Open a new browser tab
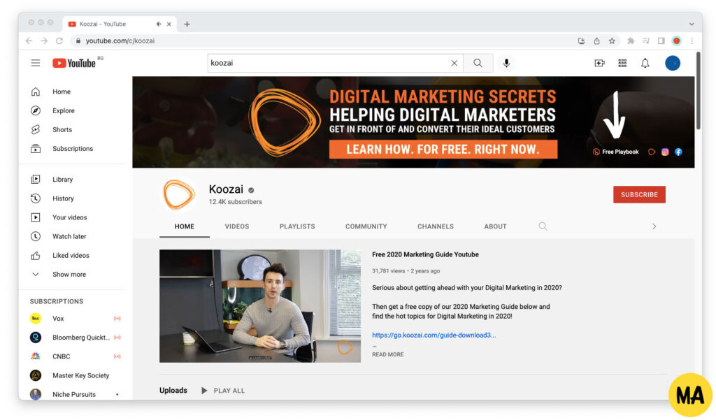 187,24
